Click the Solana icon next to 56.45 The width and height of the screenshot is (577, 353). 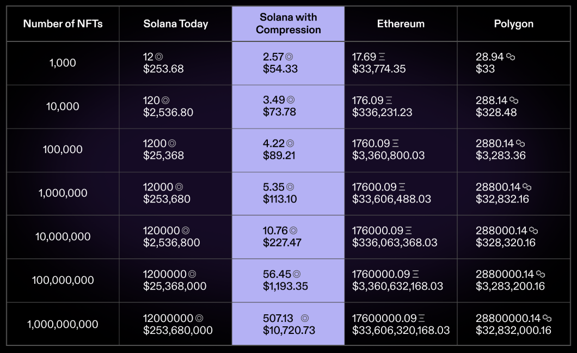[296, 274]
